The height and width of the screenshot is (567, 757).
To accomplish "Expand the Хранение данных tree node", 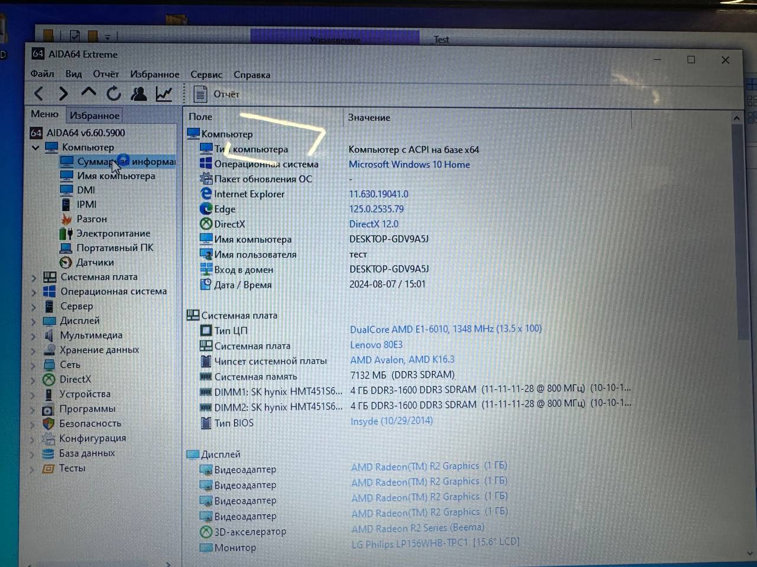I will point(34,350).
